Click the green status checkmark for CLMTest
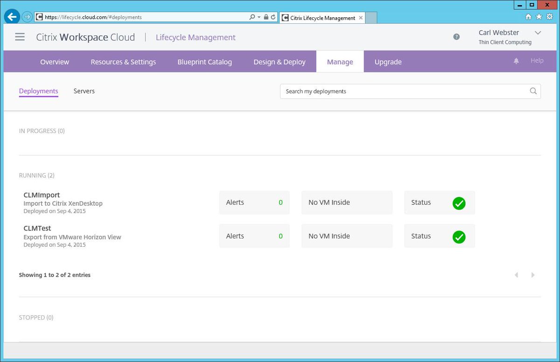The width and height of the screenshot is (560, 362). 459,237
